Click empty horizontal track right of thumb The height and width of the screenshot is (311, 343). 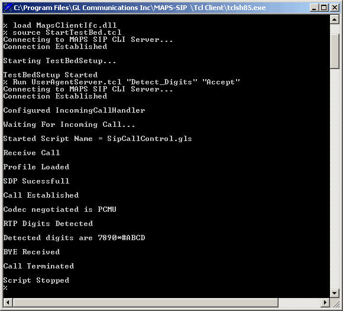(299, 302)
